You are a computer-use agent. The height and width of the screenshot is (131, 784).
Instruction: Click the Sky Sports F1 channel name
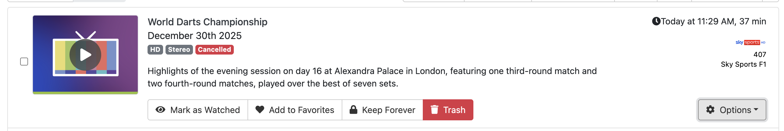pos(743,64)
